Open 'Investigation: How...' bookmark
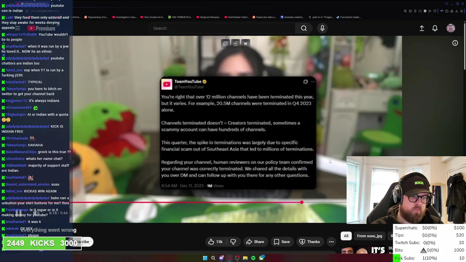 (x=125, y=17)
